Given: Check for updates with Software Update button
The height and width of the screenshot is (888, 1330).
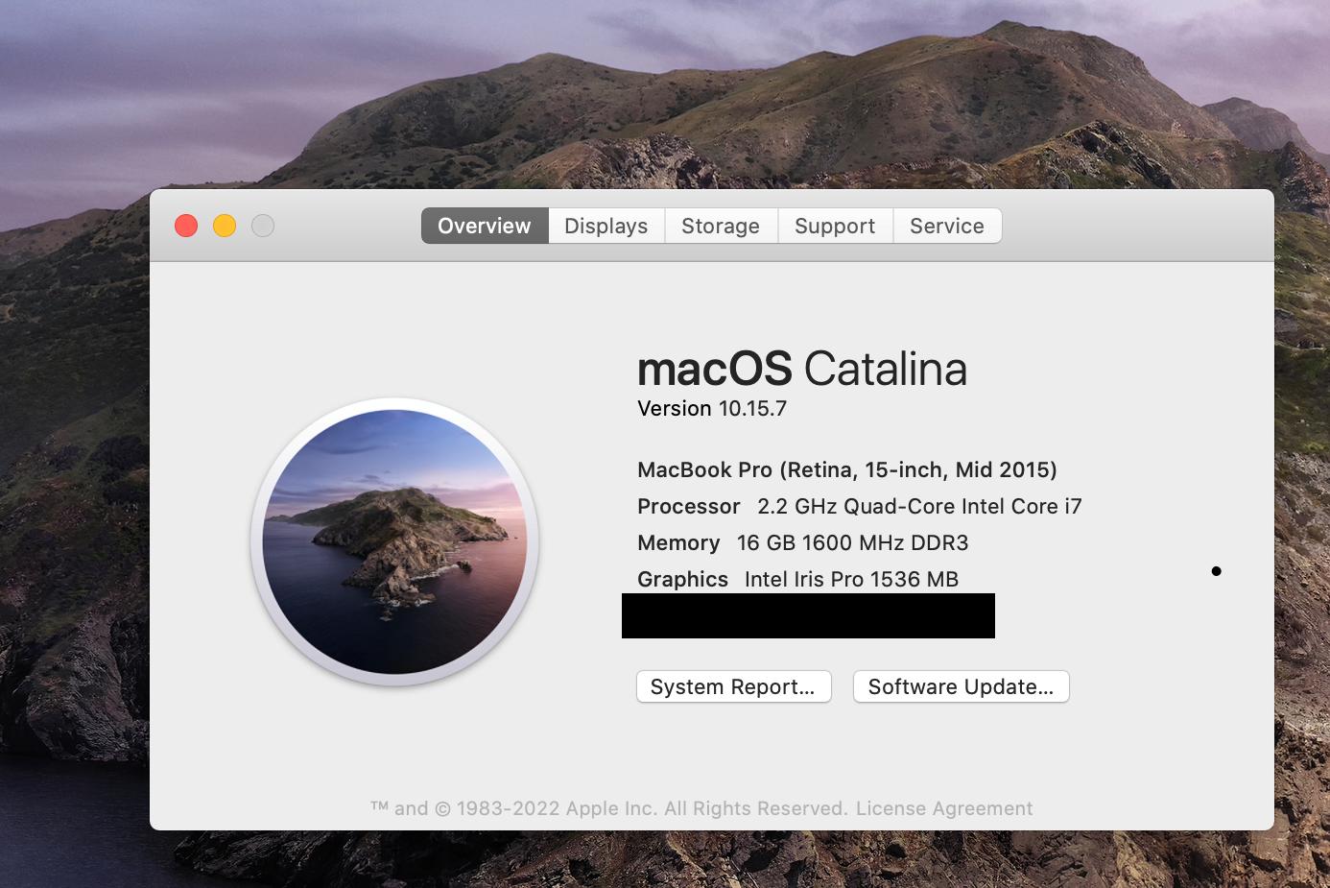Looking at the screenshot, I should point(961,686).
